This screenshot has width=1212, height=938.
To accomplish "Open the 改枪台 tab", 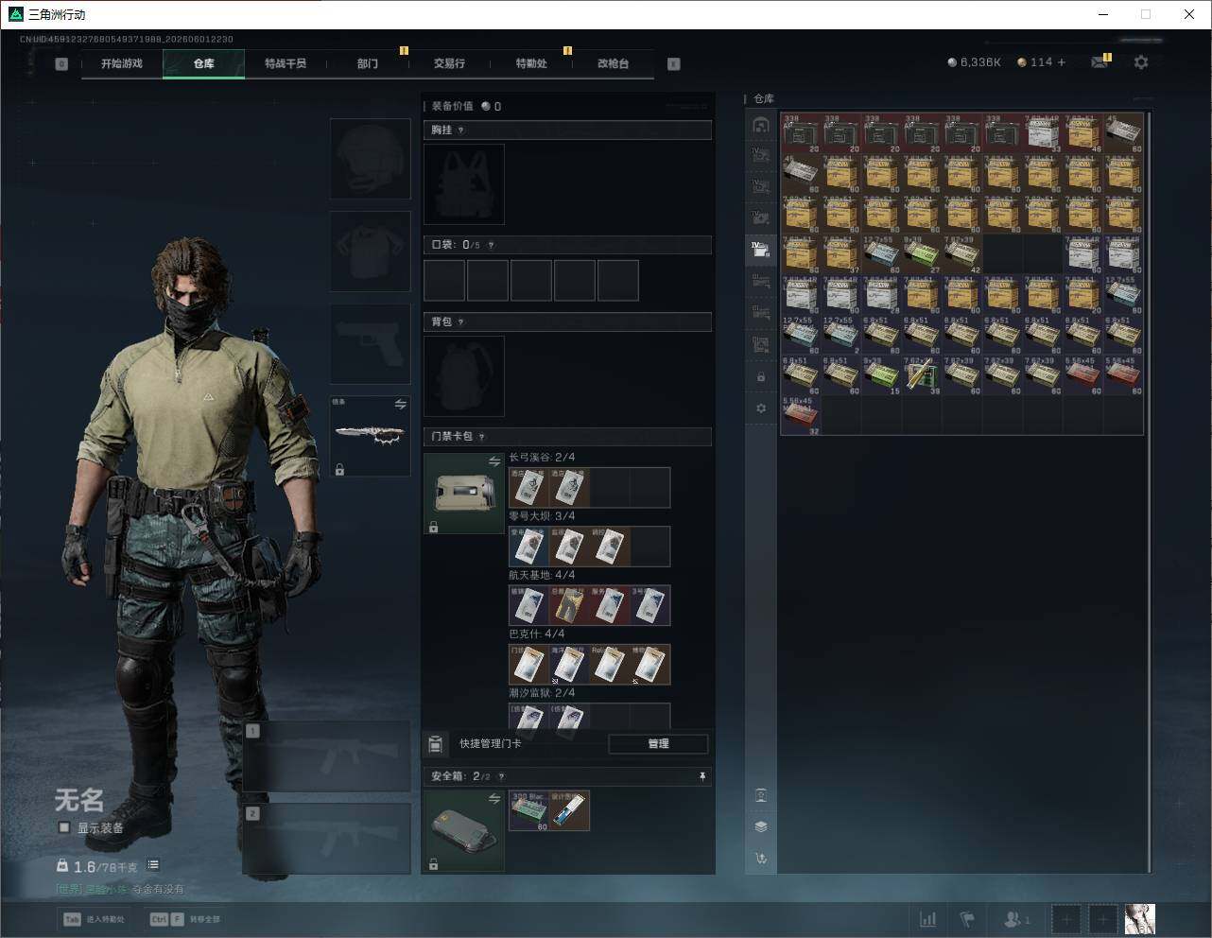I will click(613, 63).
